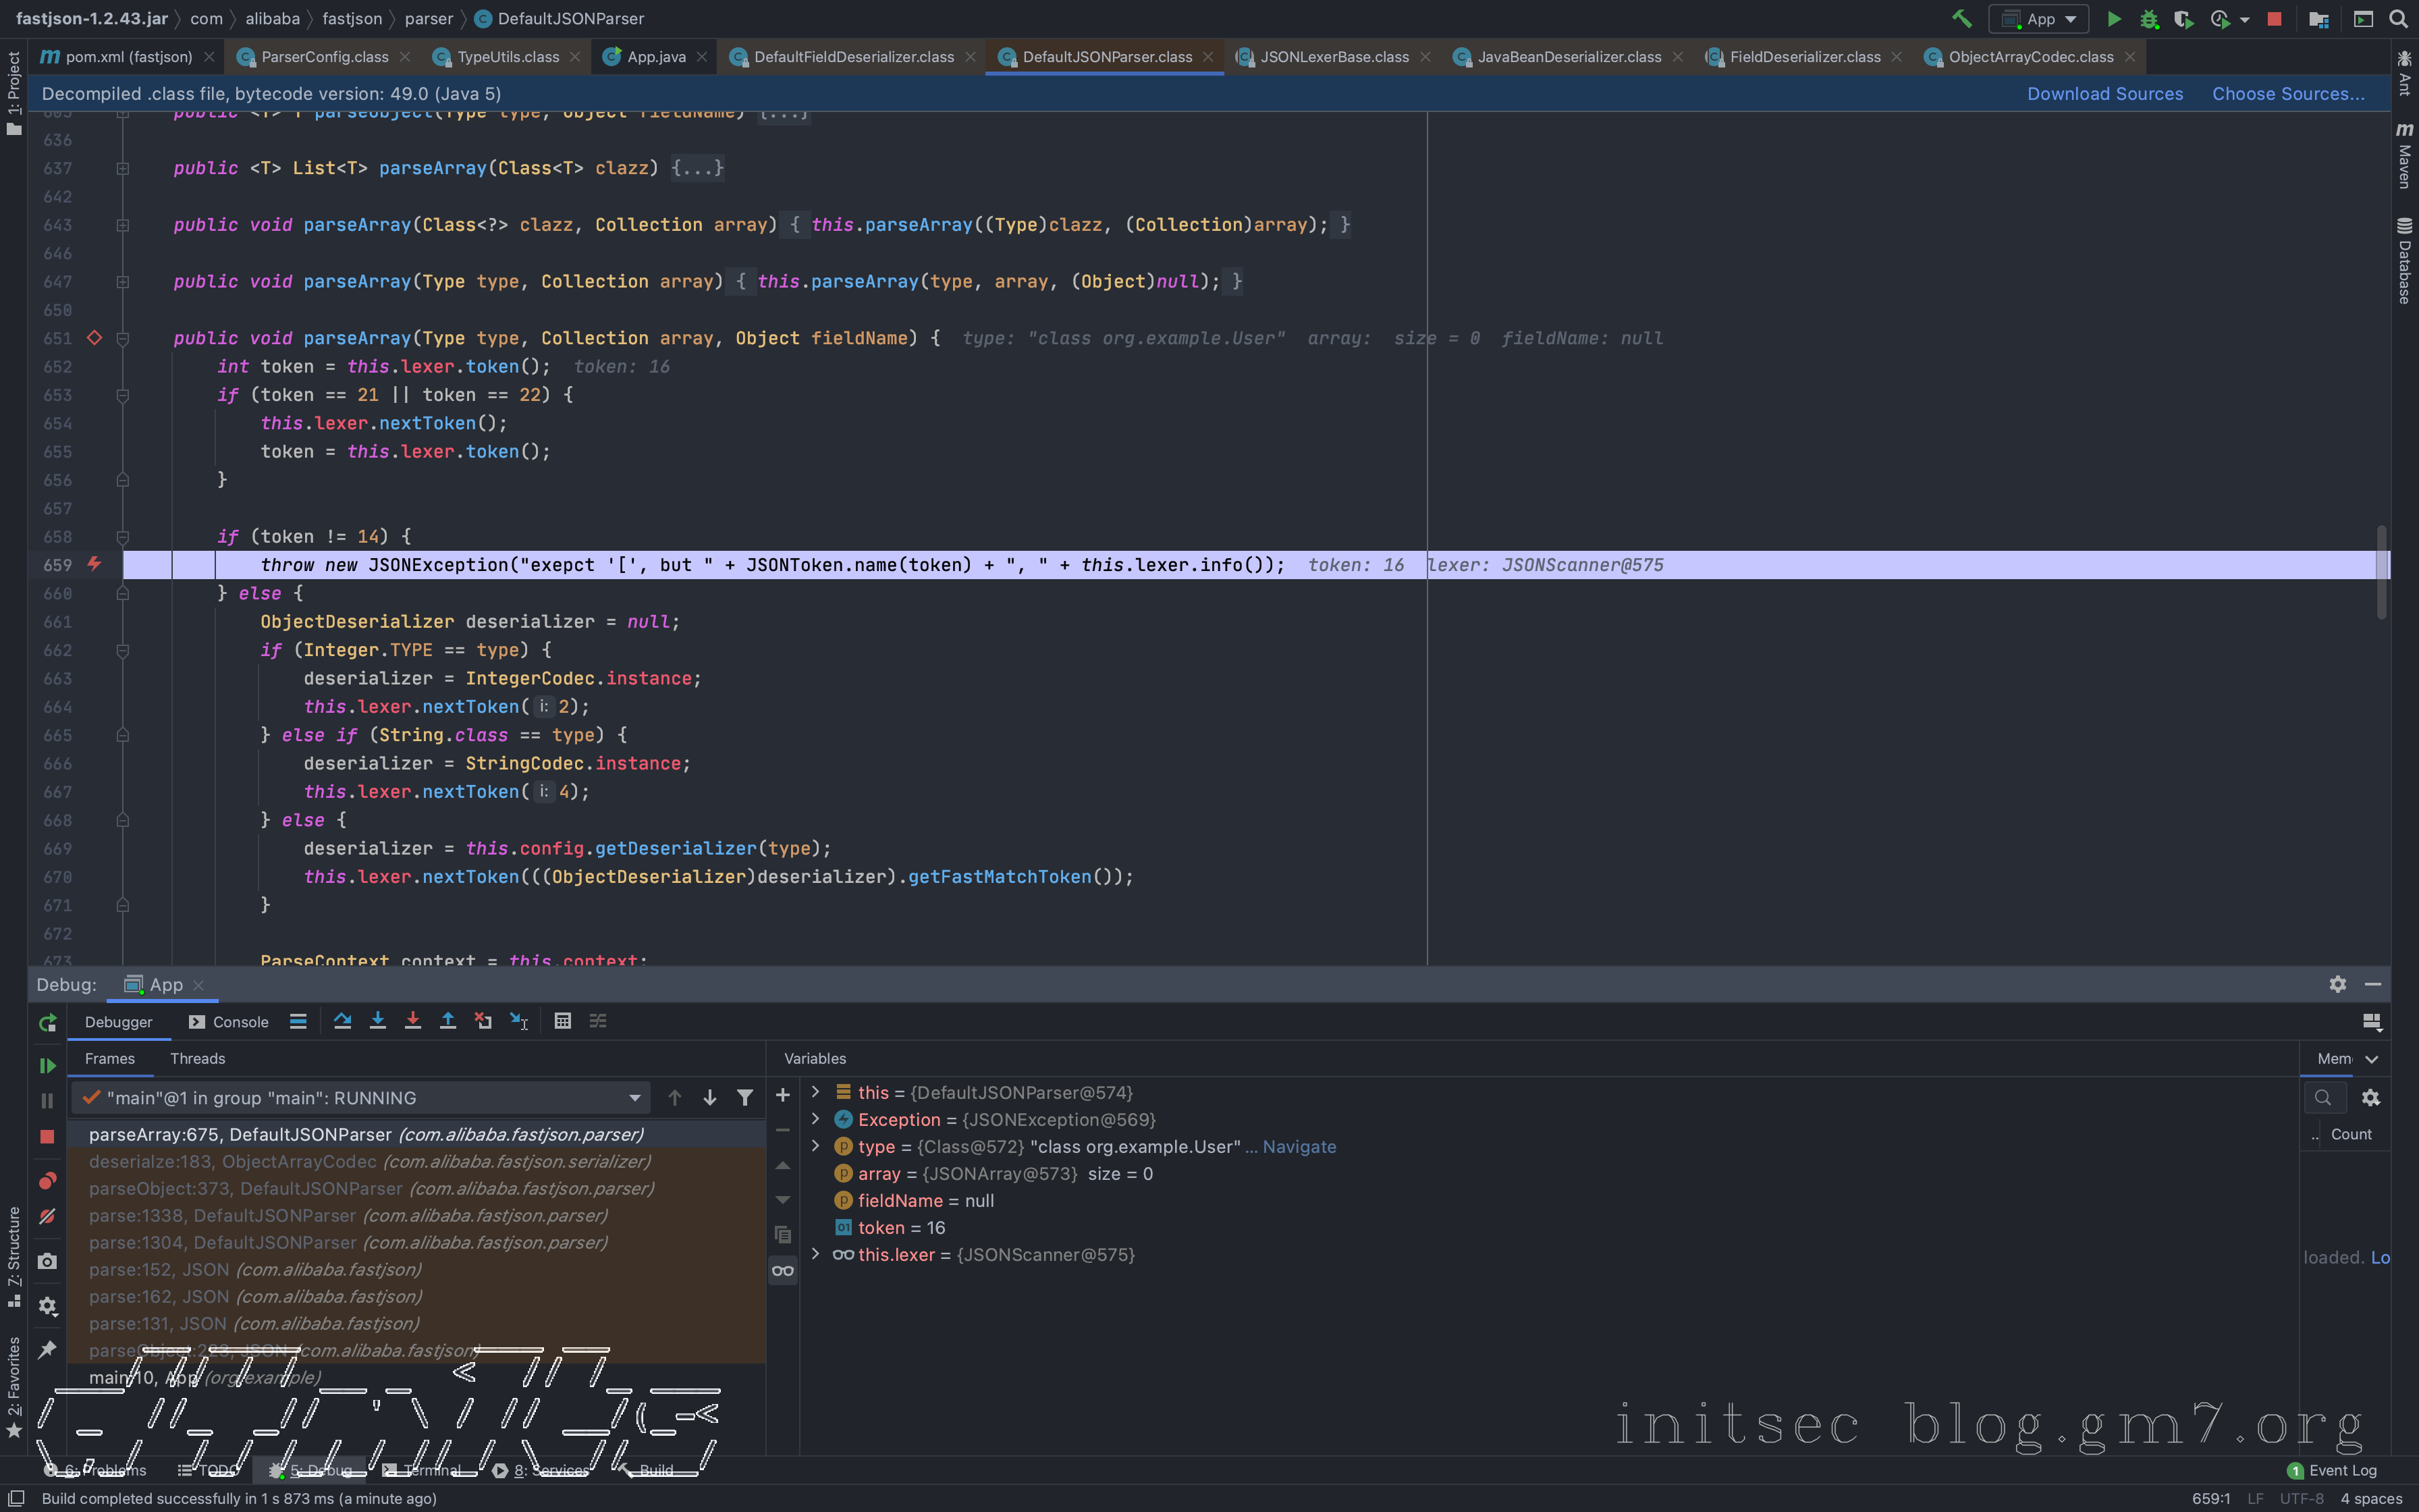Switch to the Threads tab
The width and height of the screenshot is (2419, 1512).
tap(197, 1058)
